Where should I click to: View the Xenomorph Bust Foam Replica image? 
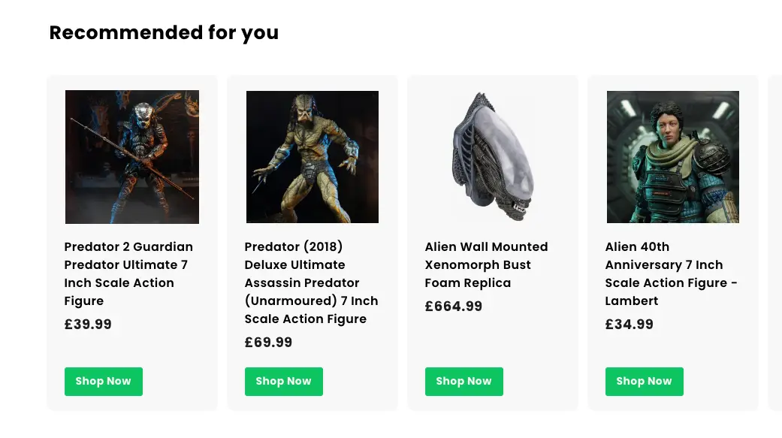click(493, 157)
